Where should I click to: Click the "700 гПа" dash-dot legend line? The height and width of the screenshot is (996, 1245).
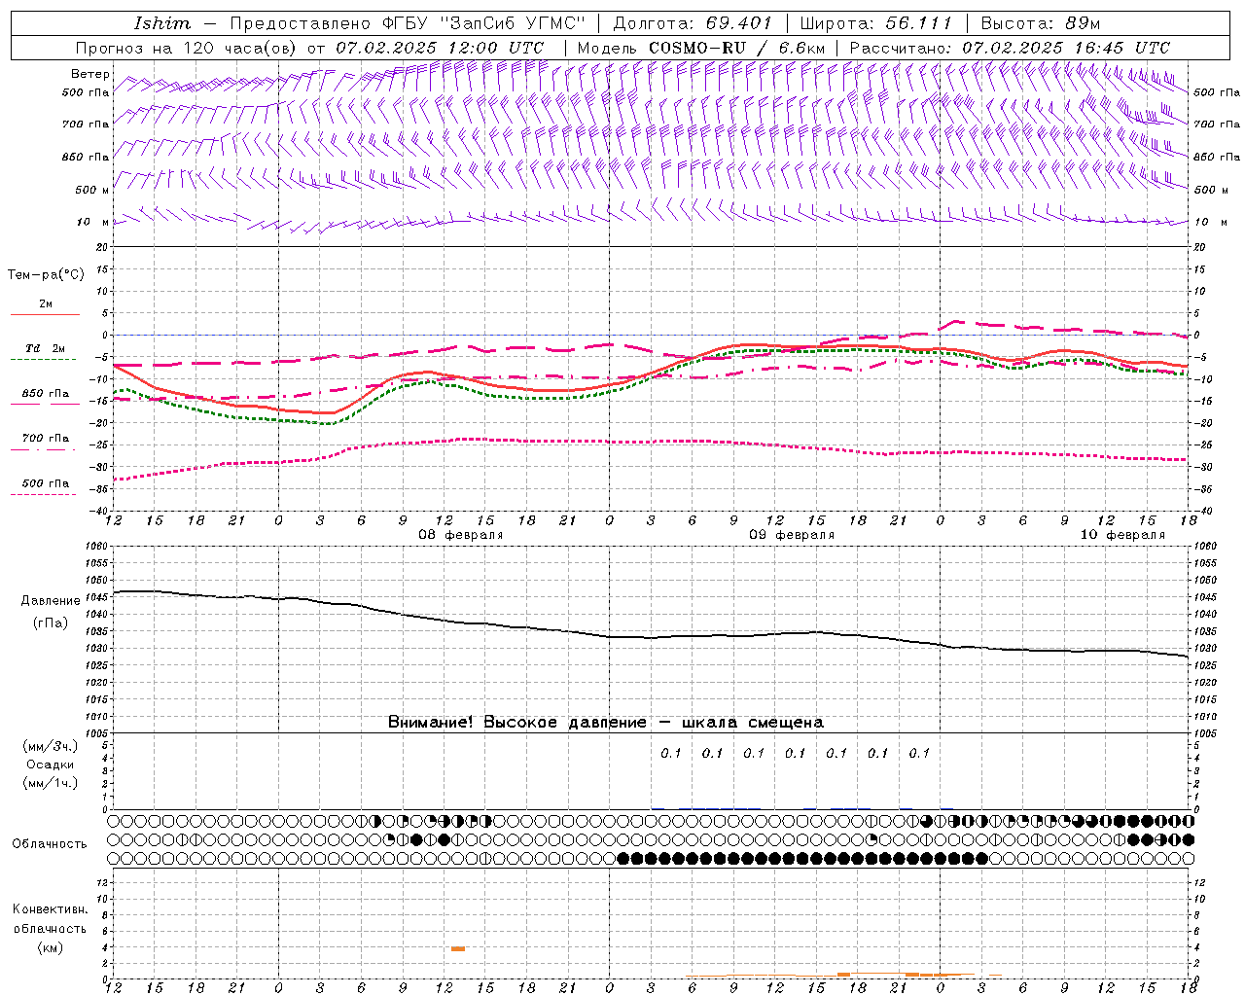(45, 449)
